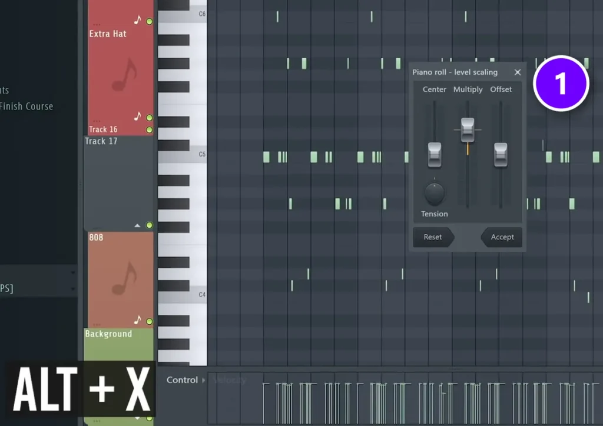Image resolution: width=603 pixels, height=426 pixels.
Task: Toggle Track 17 mute light
Action: pyautogui.click(x=149, y=225)
